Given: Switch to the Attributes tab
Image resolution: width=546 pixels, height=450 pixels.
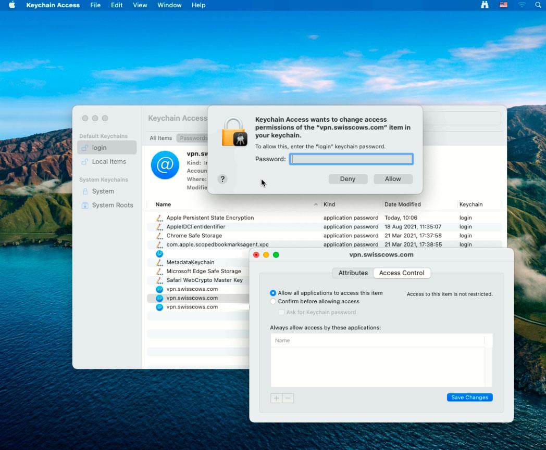Looking at the screenshot, I should pyautogui.click(x=353, y=273).
